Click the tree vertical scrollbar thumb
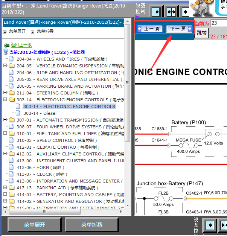Image resolution: width=227 pixels, height=236 pixels. point(128,83)
